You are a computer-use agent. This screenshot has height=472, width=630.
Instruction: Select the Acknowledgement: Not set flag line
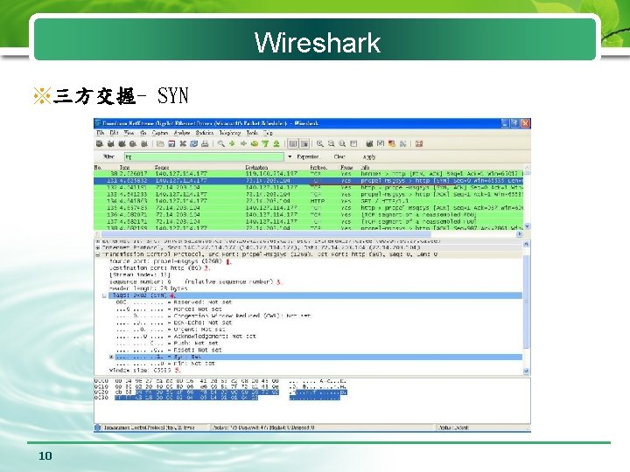tap(185, 337)
